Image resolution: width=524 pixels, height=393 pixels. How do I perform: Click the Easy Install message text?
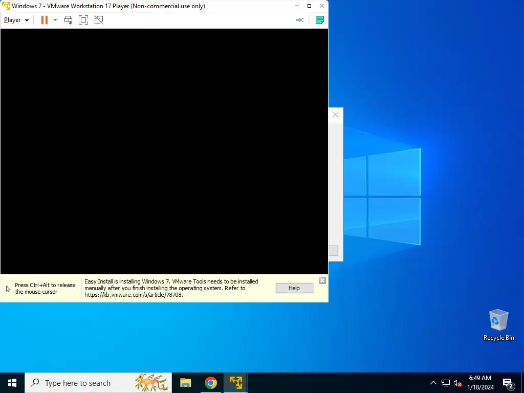pos(171,288)
